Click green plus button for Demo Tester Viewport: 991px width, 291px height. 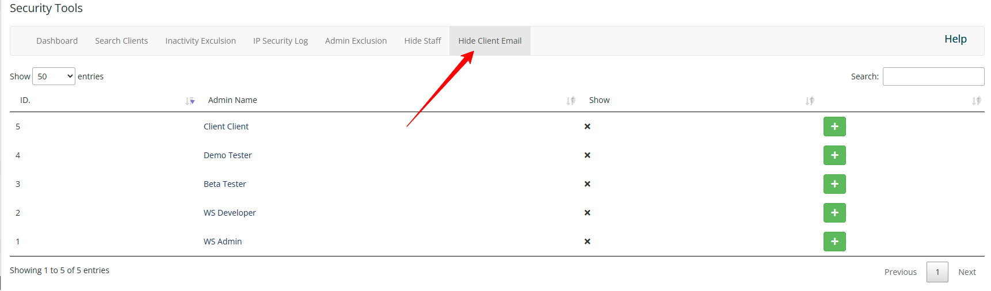click(834, 155)
